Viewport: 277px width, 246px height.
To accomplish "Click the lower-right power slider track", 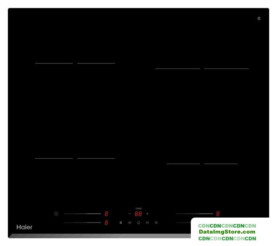I will (x=184, y=223).
